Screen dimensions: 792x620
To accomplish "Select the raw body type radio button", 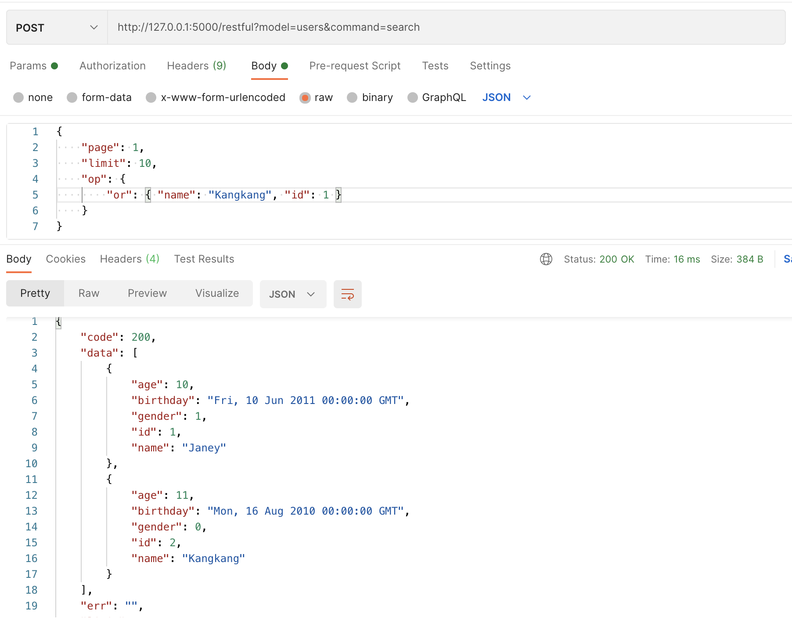I will click(x=305, y=97).
